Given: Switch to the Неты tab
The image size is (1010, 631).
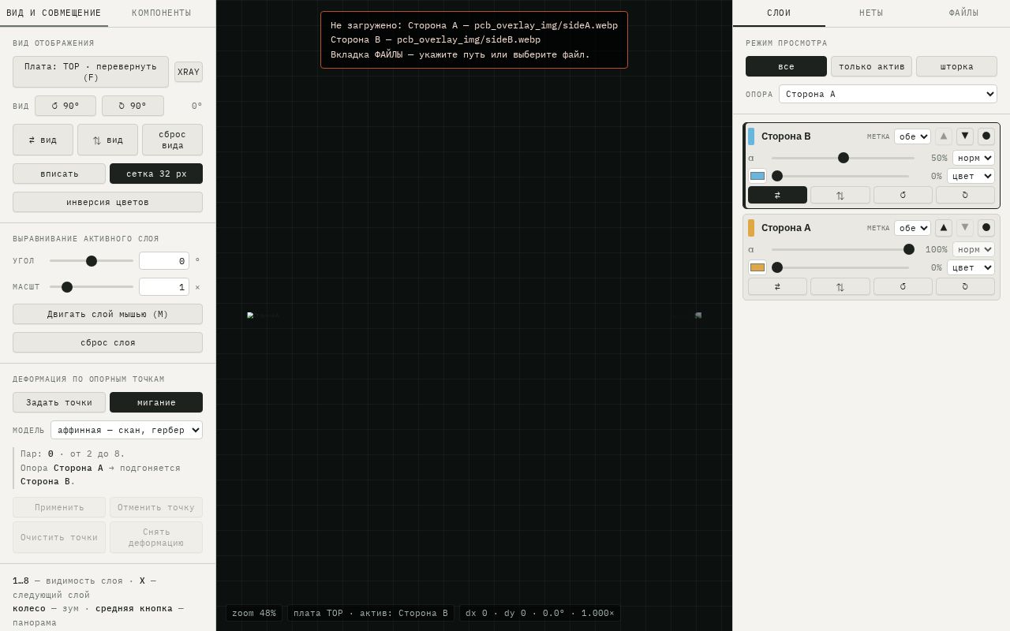Looking at the screenshot, I should coord(871,13).
